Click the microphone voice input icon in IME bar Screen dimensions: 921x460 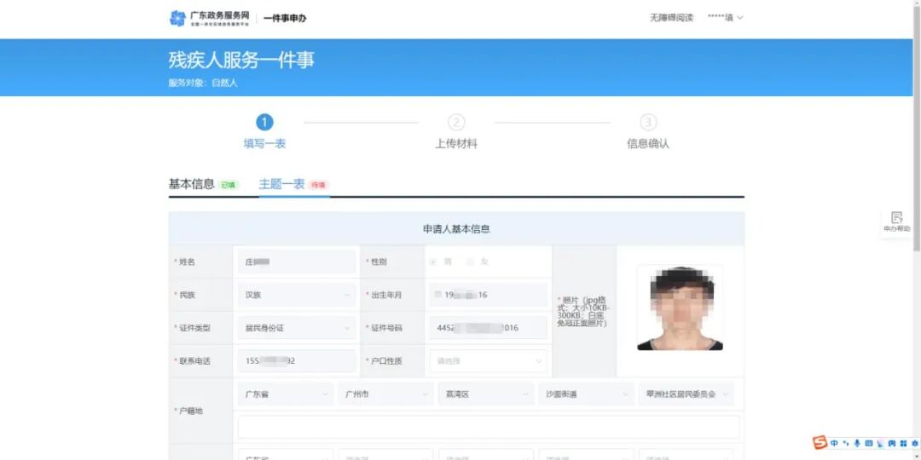857,443
